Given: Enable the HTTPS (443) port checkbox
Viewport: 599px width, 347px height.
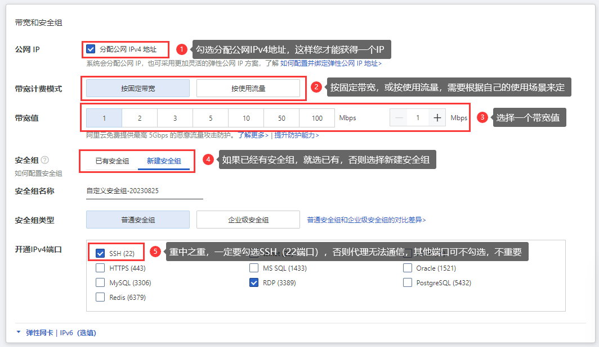Looking at the screenshot, I should coord(100,268).
